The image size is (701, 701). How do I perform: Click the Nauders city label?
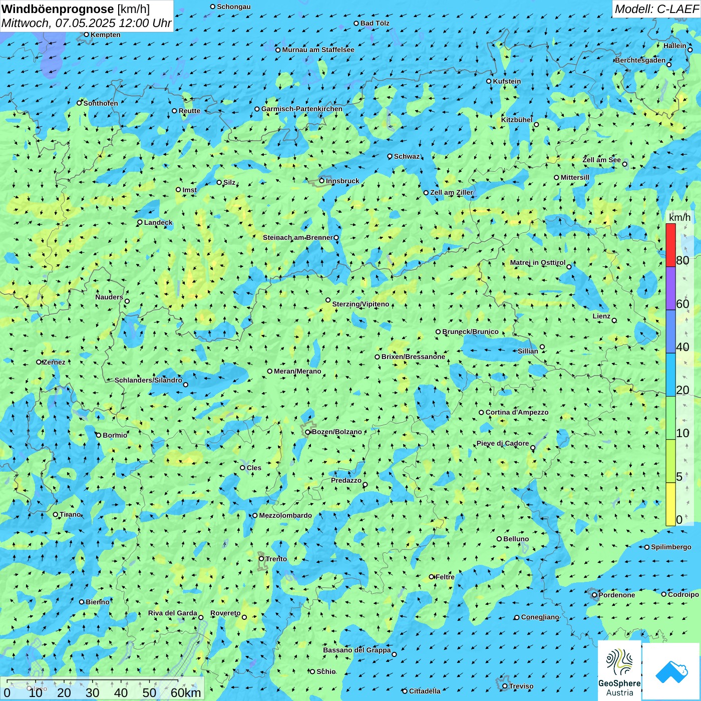[x=109, y=297]
